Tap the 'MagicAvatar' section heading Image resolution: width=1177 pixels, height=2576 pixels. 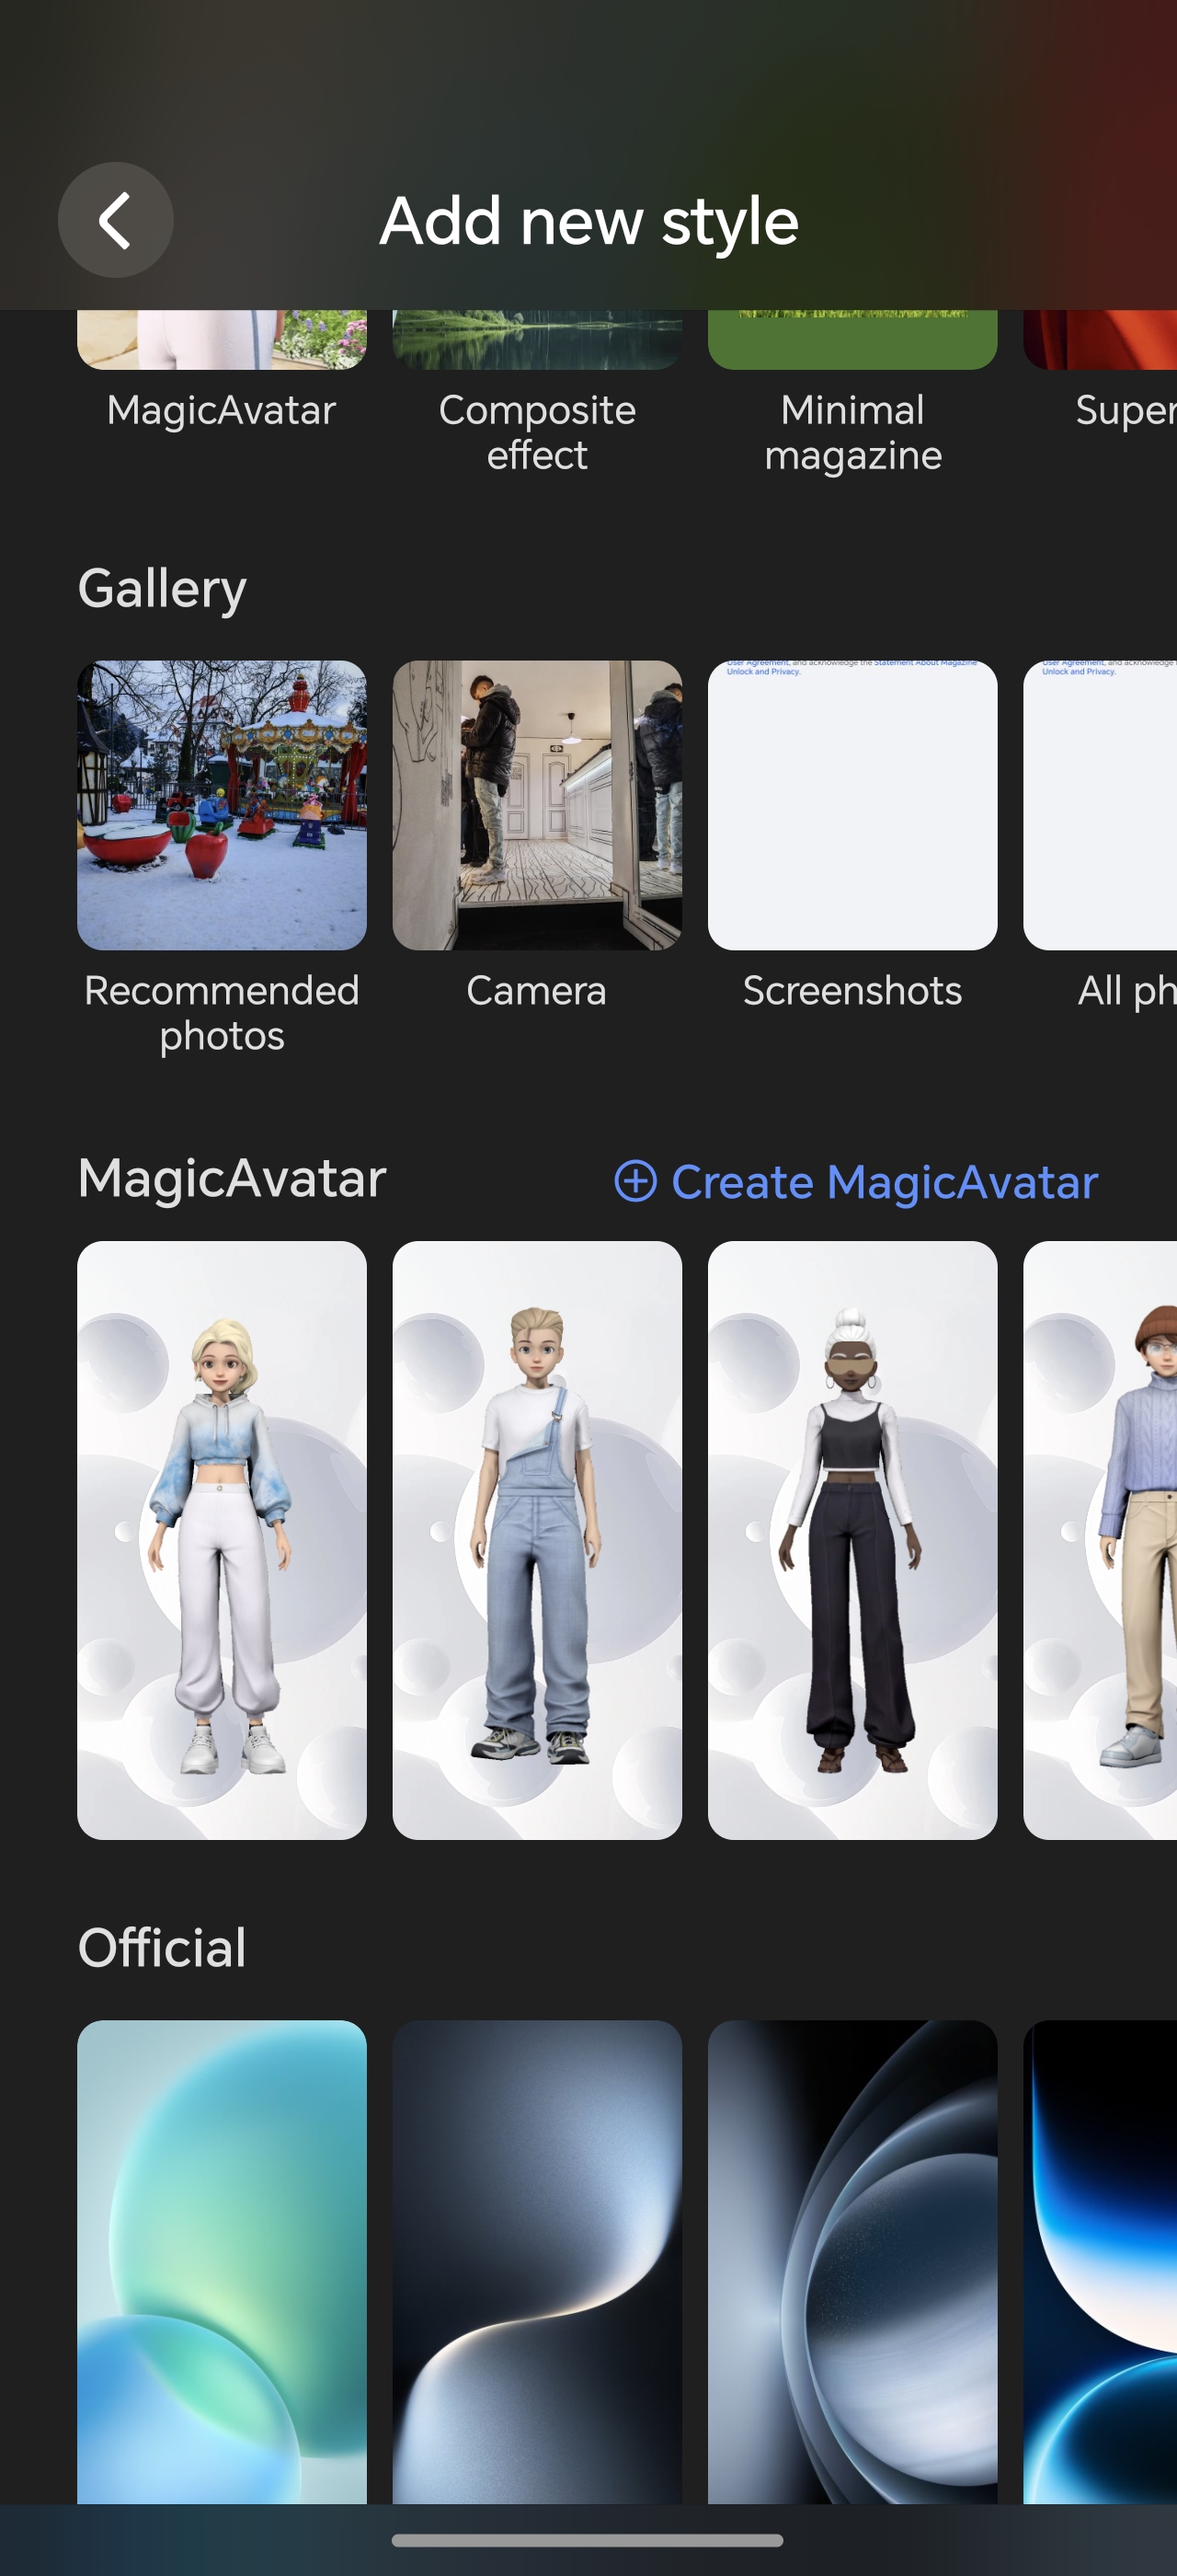click(x=232, y=1178)
